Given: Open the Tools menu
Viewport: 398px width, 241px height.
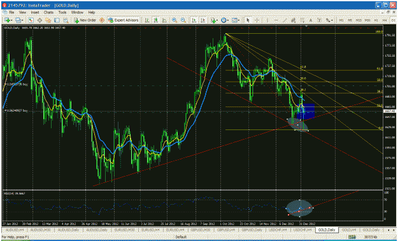Looking at the screenshot, I should pyautogui.click(x=62, y=12).
